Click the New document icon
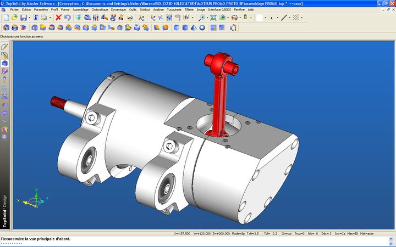 (6, 18)
